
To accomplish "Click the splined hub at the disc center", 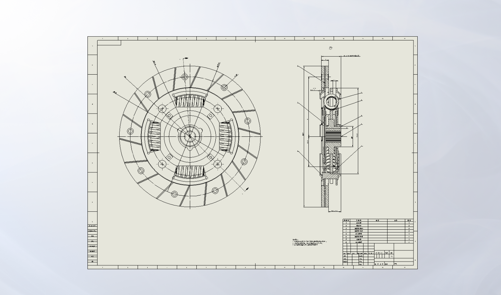I will tap(190, 136).
